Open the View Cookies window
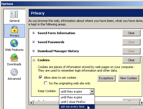Image resolution: width=143 pixels, height=109 pixels. pyautogui.click(x=129, y=78)
